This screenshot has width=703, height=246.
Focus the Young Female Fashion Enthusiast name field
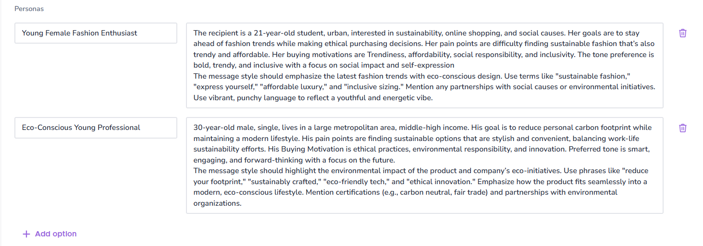pyautogui.click(x=96, y=33)
